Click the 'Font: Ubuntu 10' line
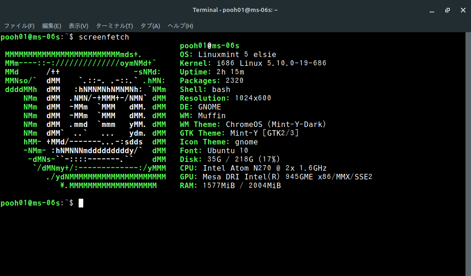 (214, 150)
